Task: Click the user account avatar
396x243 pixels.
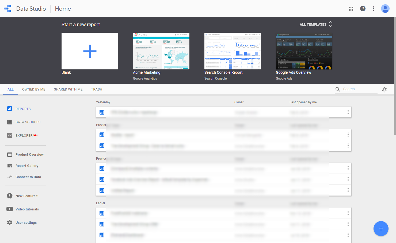Action: pos(385,9)
